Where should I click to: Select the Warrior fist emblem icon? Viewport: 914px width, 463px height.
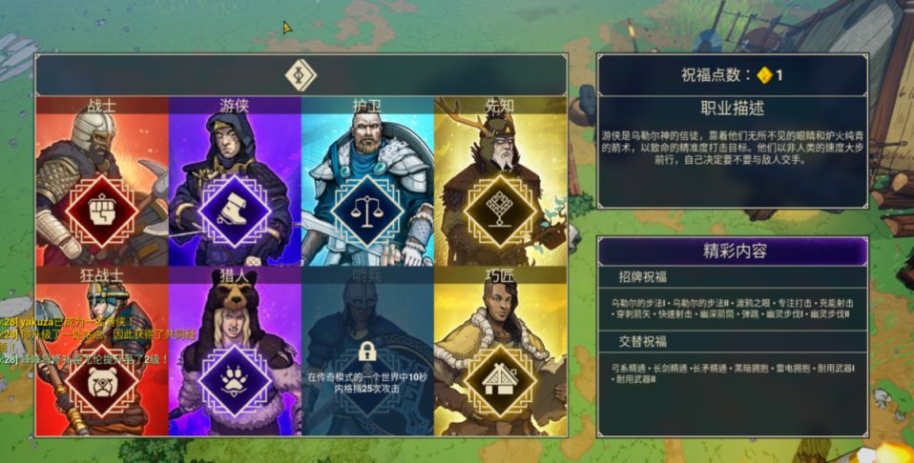[102, 212]
